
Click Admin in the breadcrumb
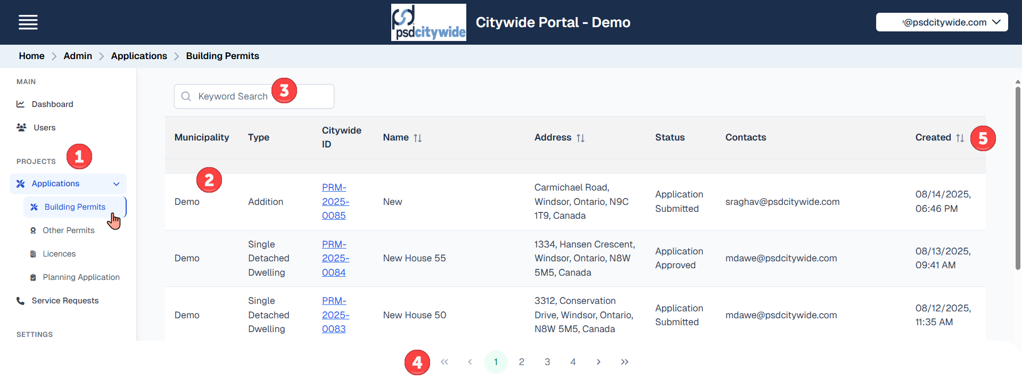[x=78, y=56]
